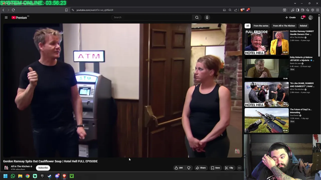Open File Explorer from taskbar

pyautogui.click(x=20, y=176)
